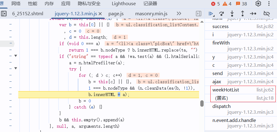Click the red error count indicator
This screenshot has width=277, height=132.
tap(215, 4)
